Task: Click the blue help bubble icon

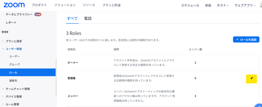Action: coord(259,105)
